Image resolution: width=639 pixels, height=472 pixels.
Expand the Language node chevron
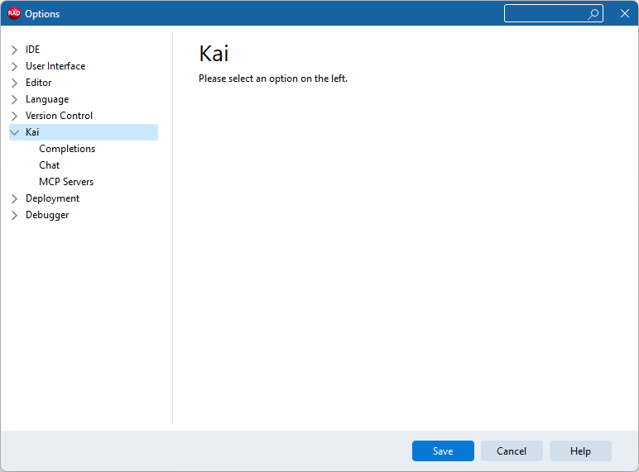(14, 99)
